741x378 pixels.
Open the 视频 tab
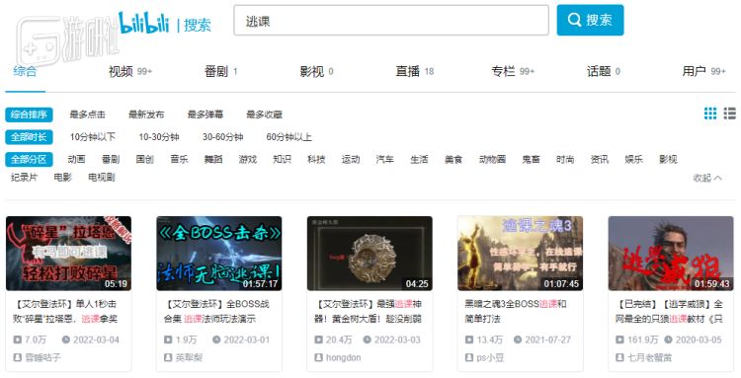[x=130, y=71]
